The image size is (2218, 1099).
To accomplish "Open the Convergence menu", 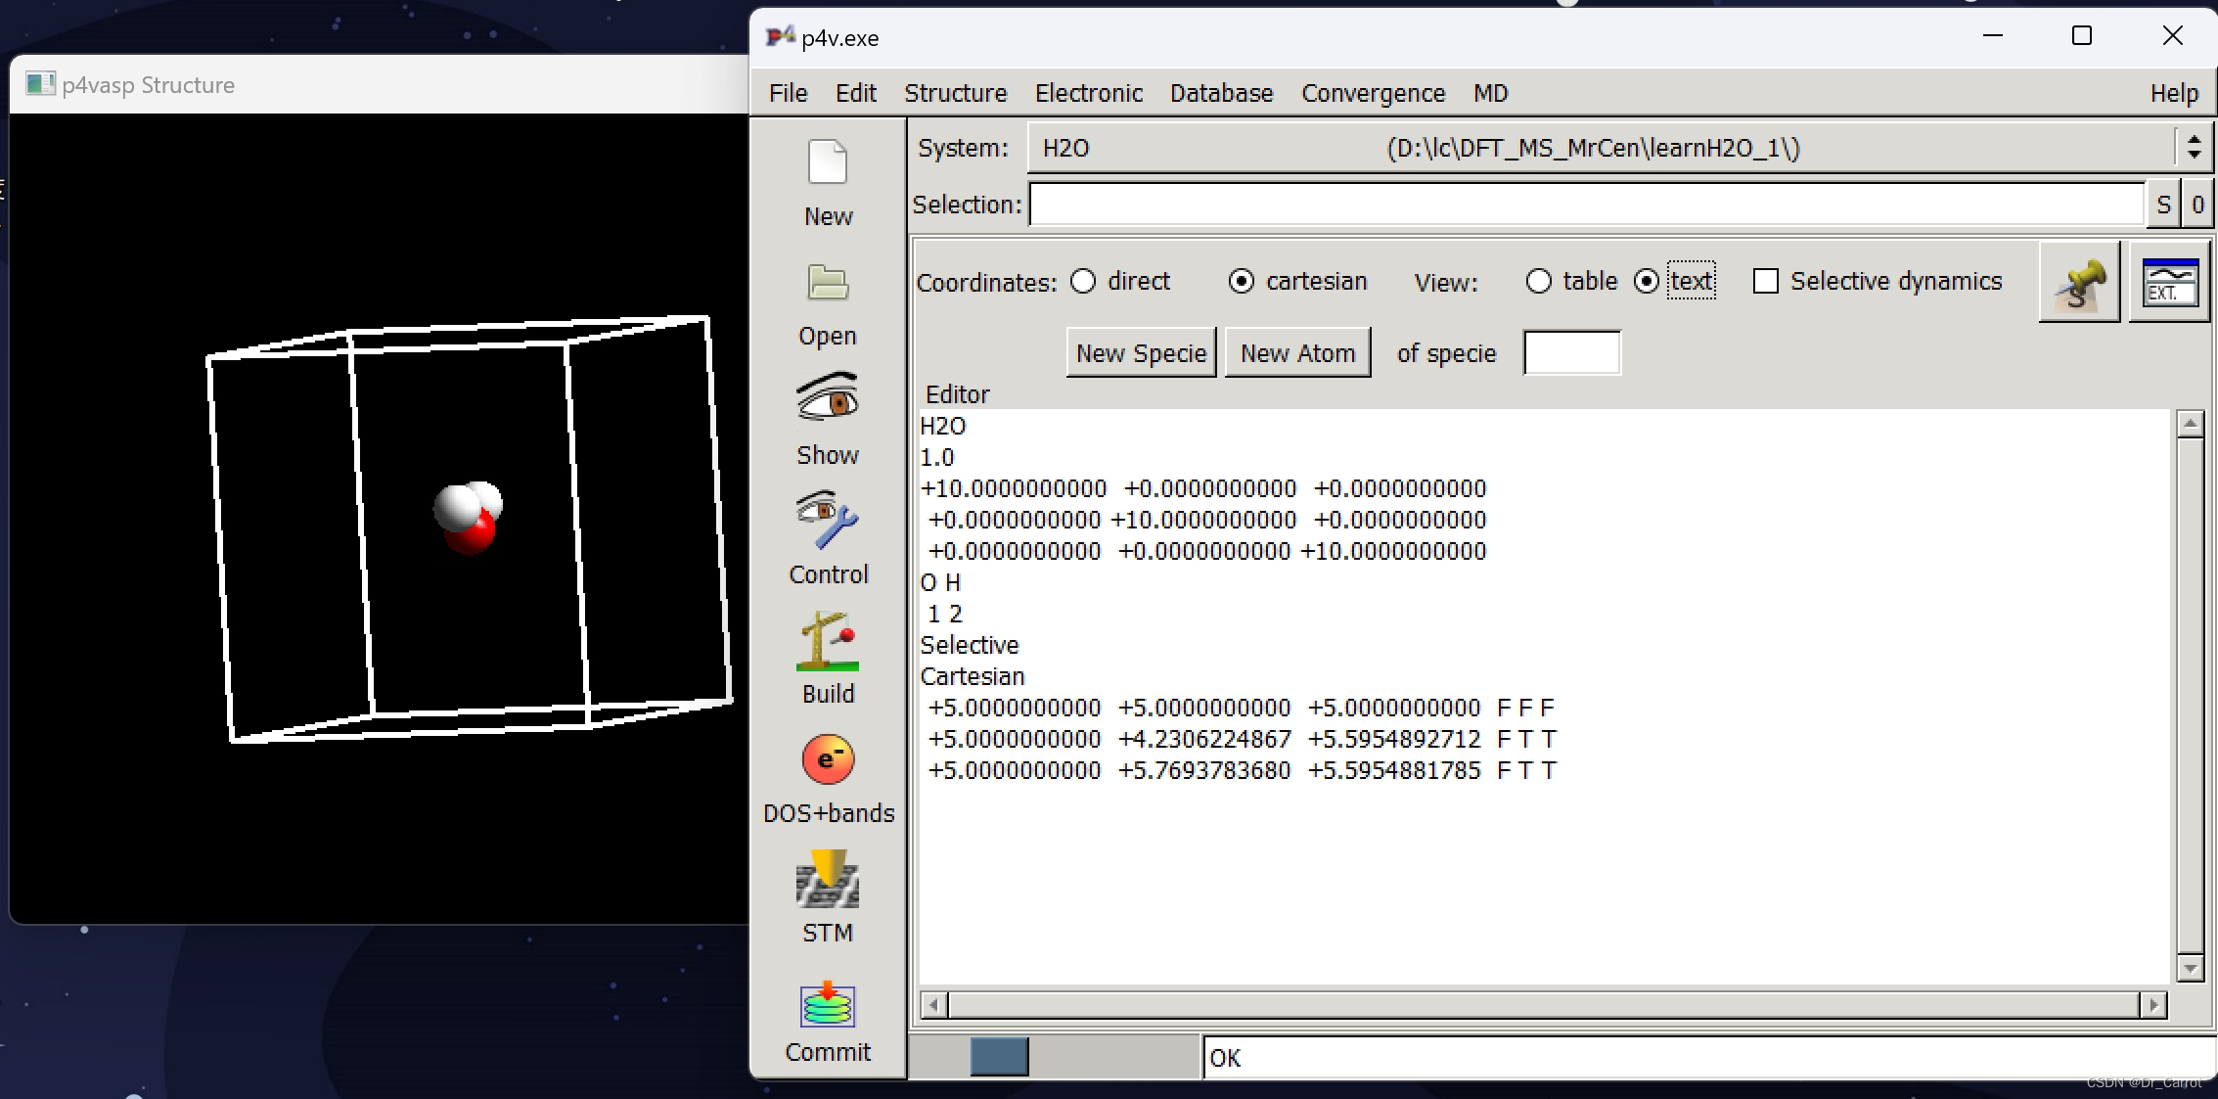I will pyautogui.click(x=1373, y=93).
